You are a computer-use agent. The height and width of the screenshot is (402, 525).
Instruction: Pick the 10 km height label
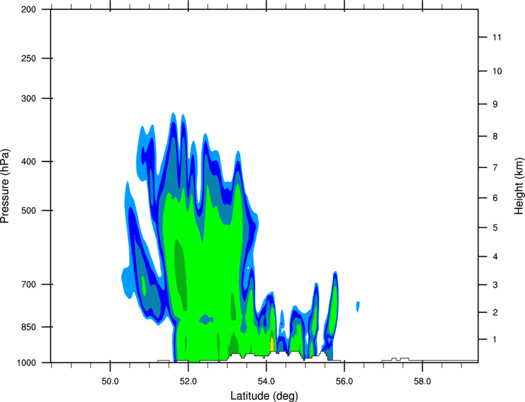tap(497, 71)
